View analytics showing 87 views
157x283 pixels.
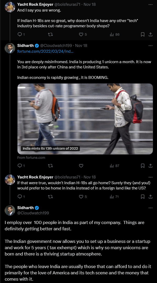115,166
